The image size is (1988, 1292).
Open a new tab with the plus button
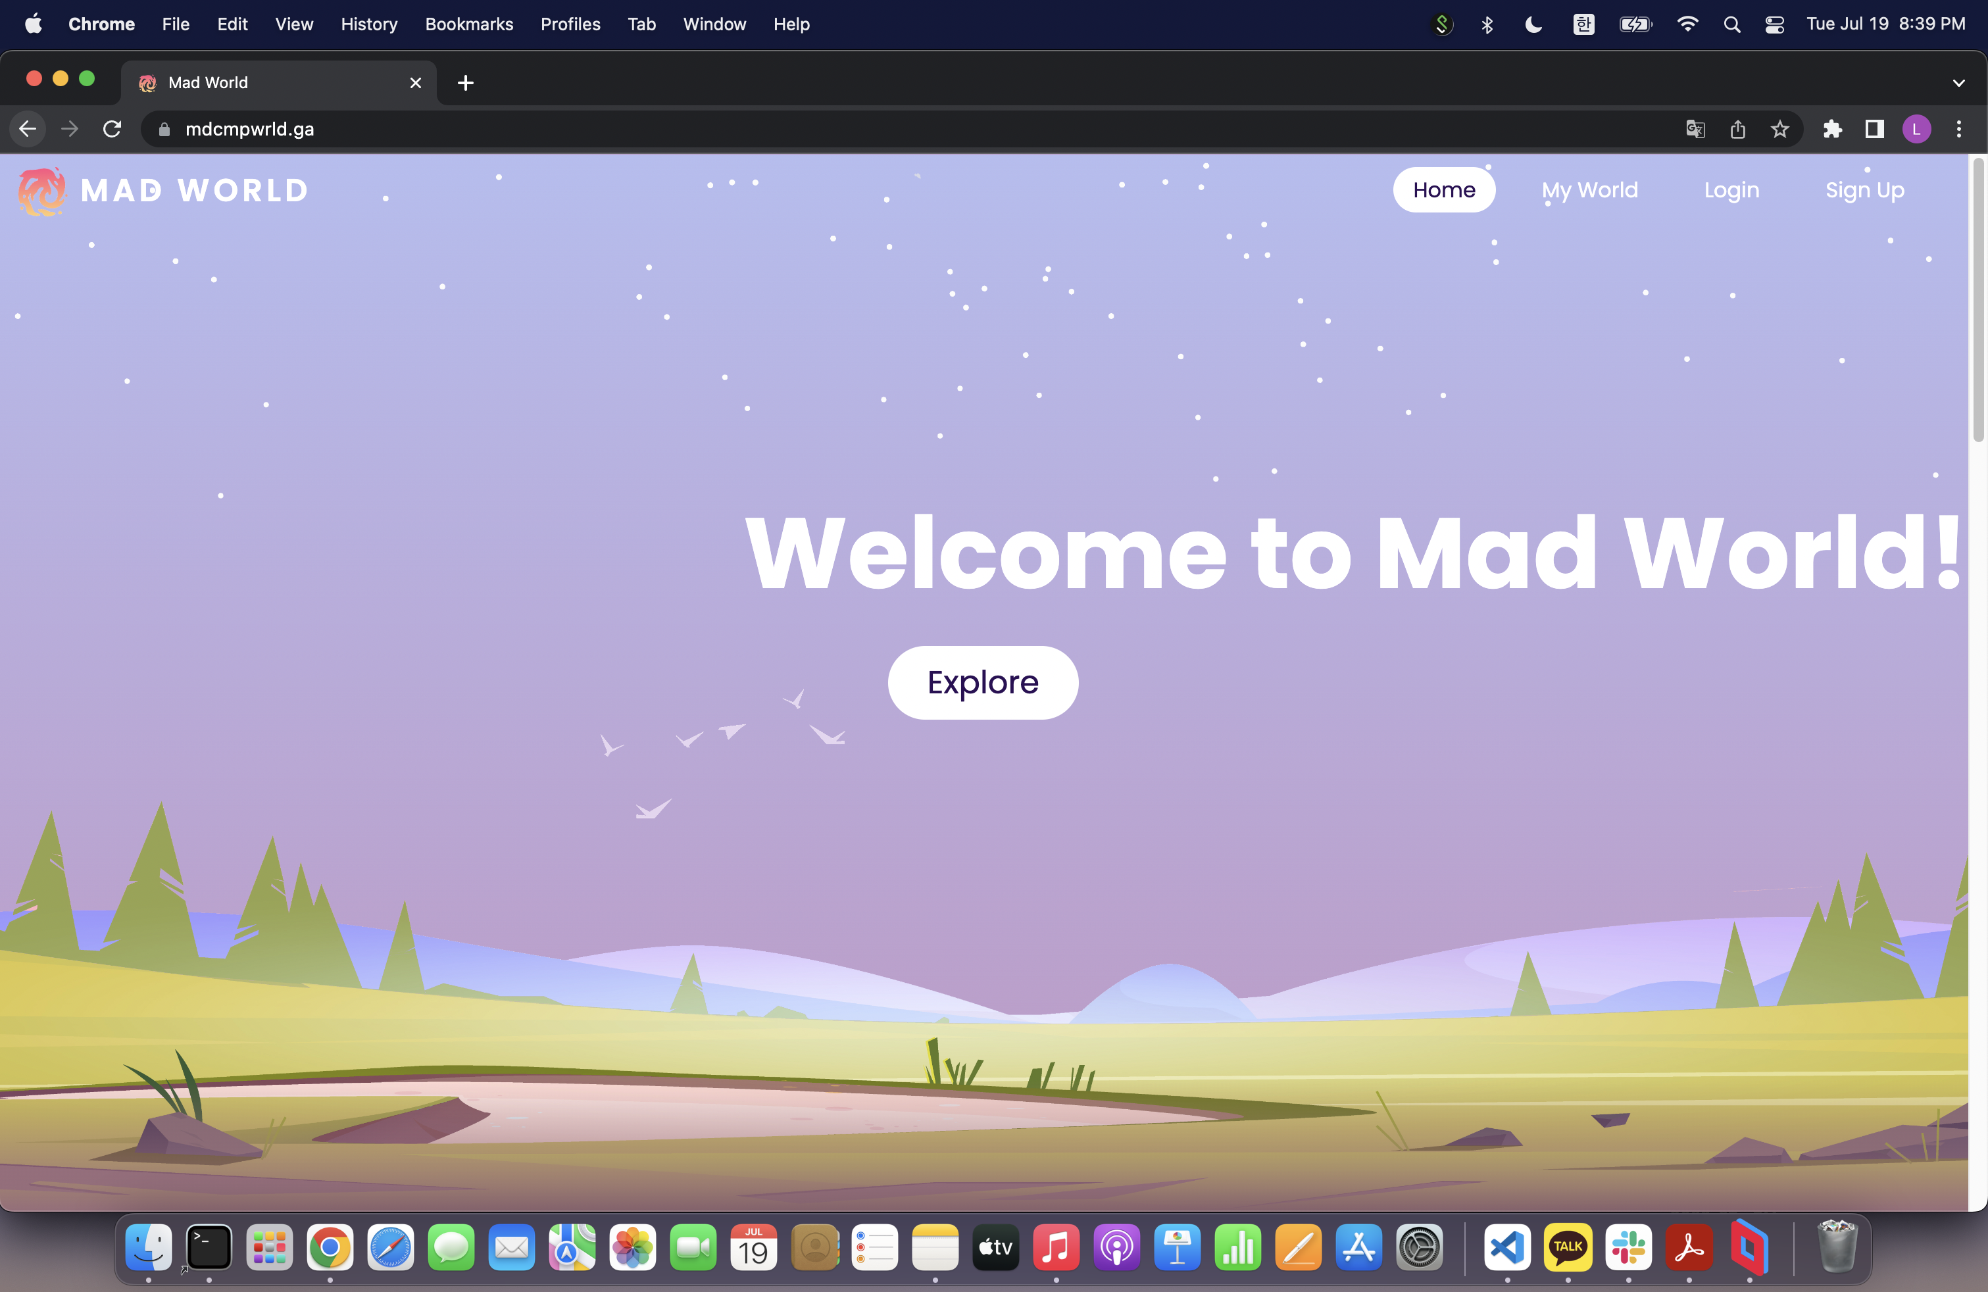click(x=466, y=83)
